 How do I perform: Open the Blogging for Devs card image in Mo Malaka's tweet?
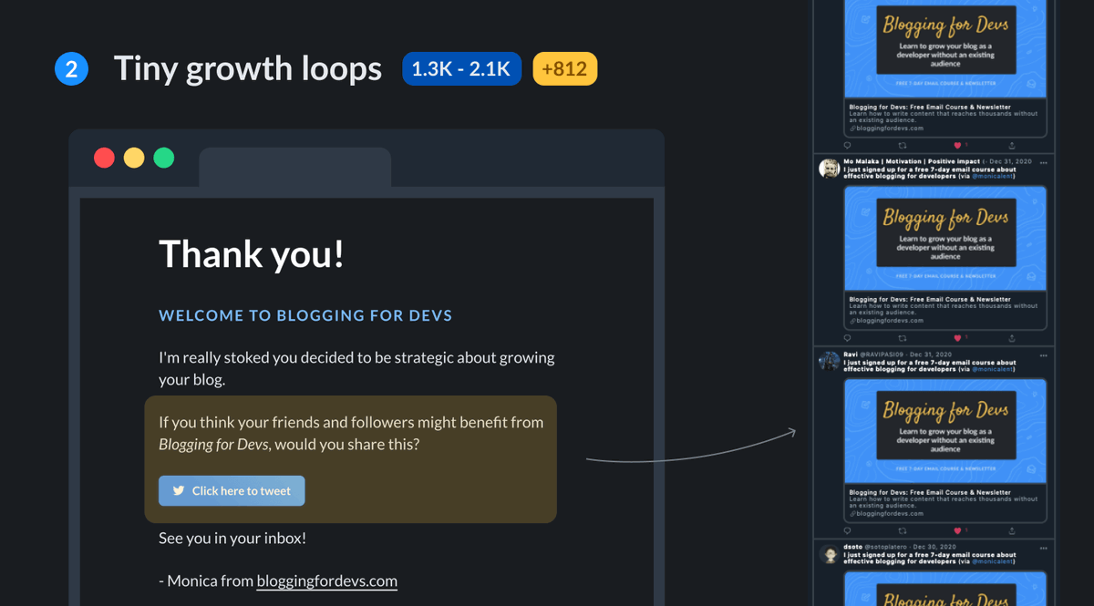click(x=945, y=239)
